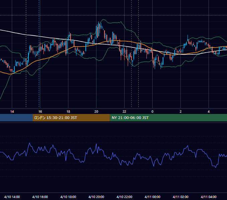Screen dimensions: 227x200
Task: Click the '4/10 20:00' date label
Action: tap(96, 197)
